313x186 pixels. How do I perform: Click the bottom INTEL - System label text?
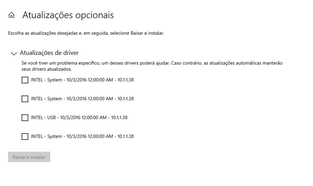pos(82,136)
